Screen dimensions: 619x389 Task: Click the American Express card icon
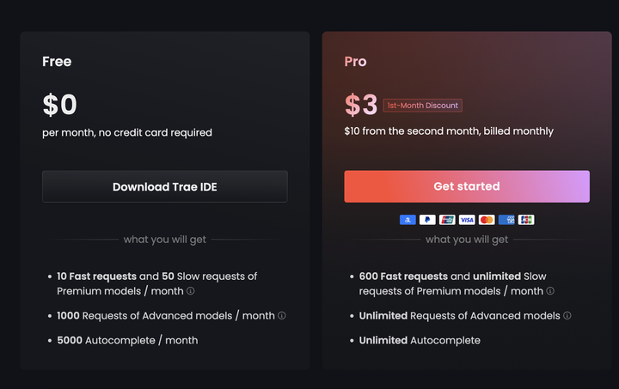(x=506, y=220)
